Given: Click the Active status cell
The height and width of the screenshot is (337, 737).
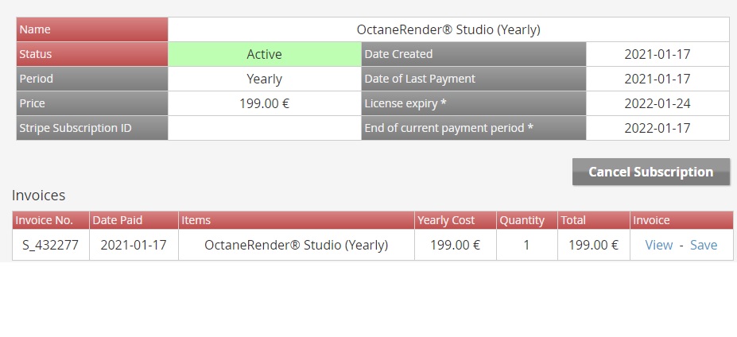Looking at the screenshot, I should 264,54.
